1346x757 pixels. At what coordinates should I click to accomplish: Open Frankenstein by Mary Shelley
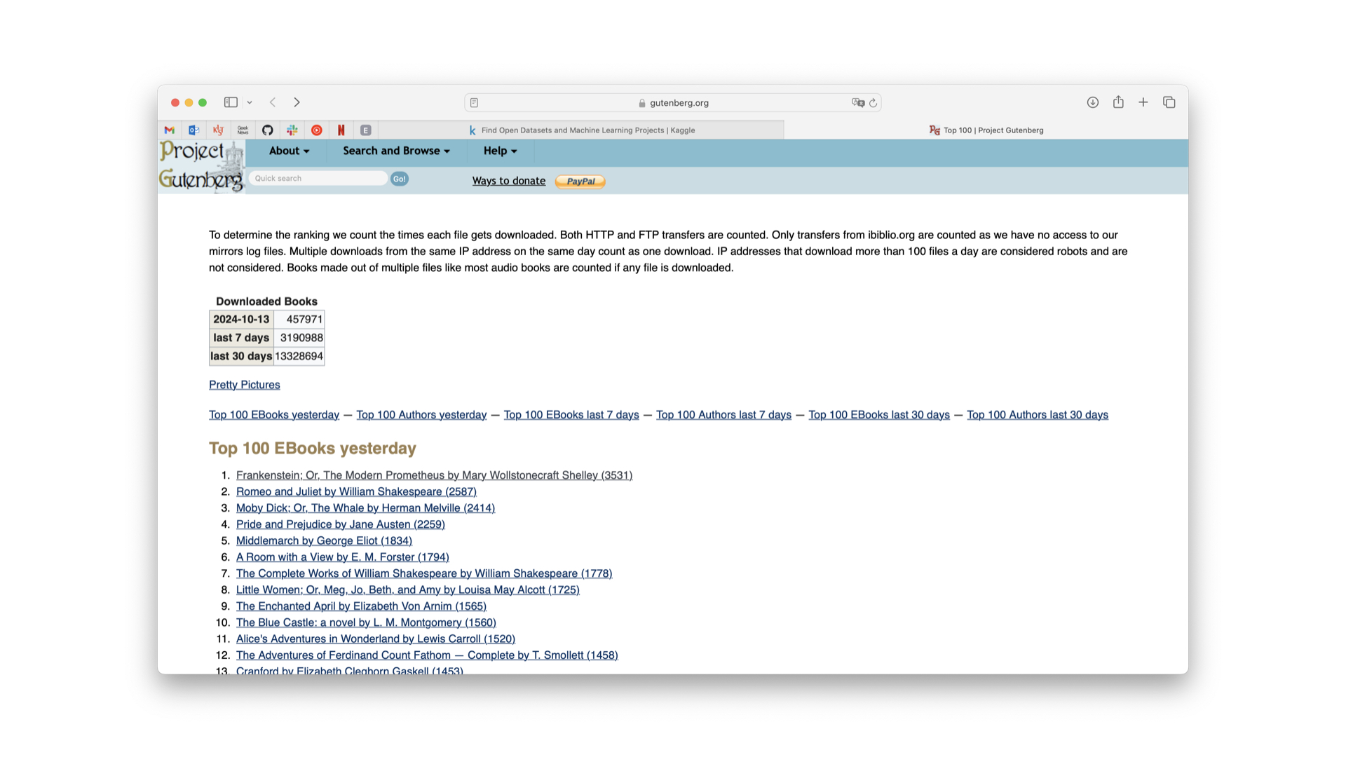click(434, 475)
